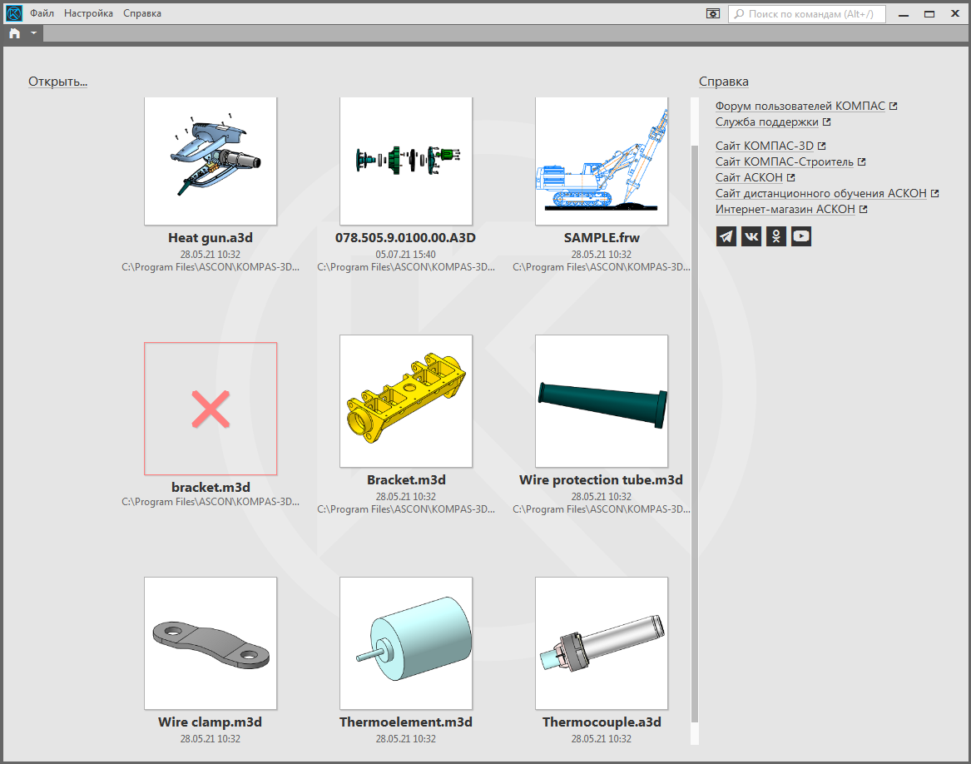Image resolution: width=971 pixels, height=764 pixels.
Task: Click the screen mode icon near search
Action: point(712,13)
